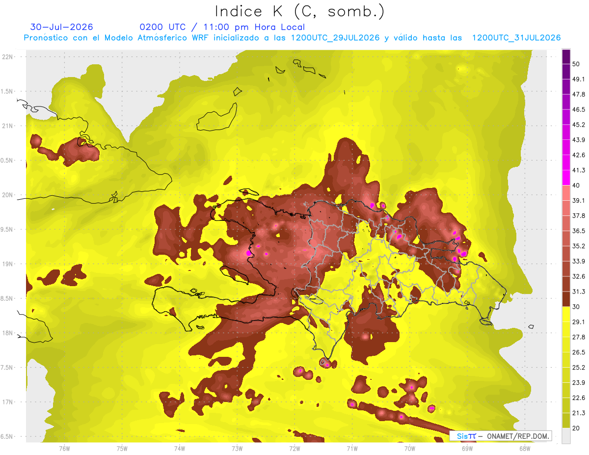Click the pink swatch between scale values 39.1 and 40
The image size is (589, 455).
click(566, 193)
